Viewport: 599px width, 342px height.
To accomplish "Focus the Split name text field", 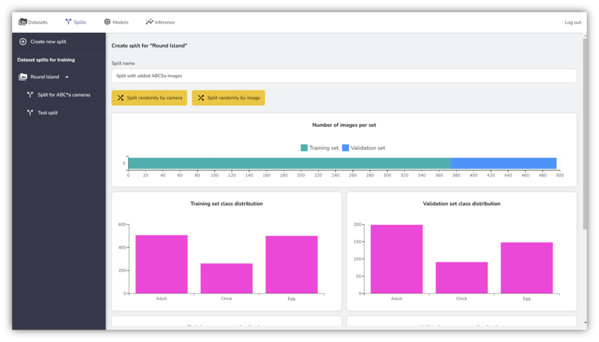I will click(343, 76).
